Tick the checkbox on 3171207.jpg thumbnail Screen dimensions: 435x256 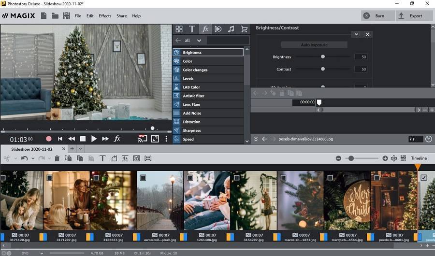pos(49,178)
